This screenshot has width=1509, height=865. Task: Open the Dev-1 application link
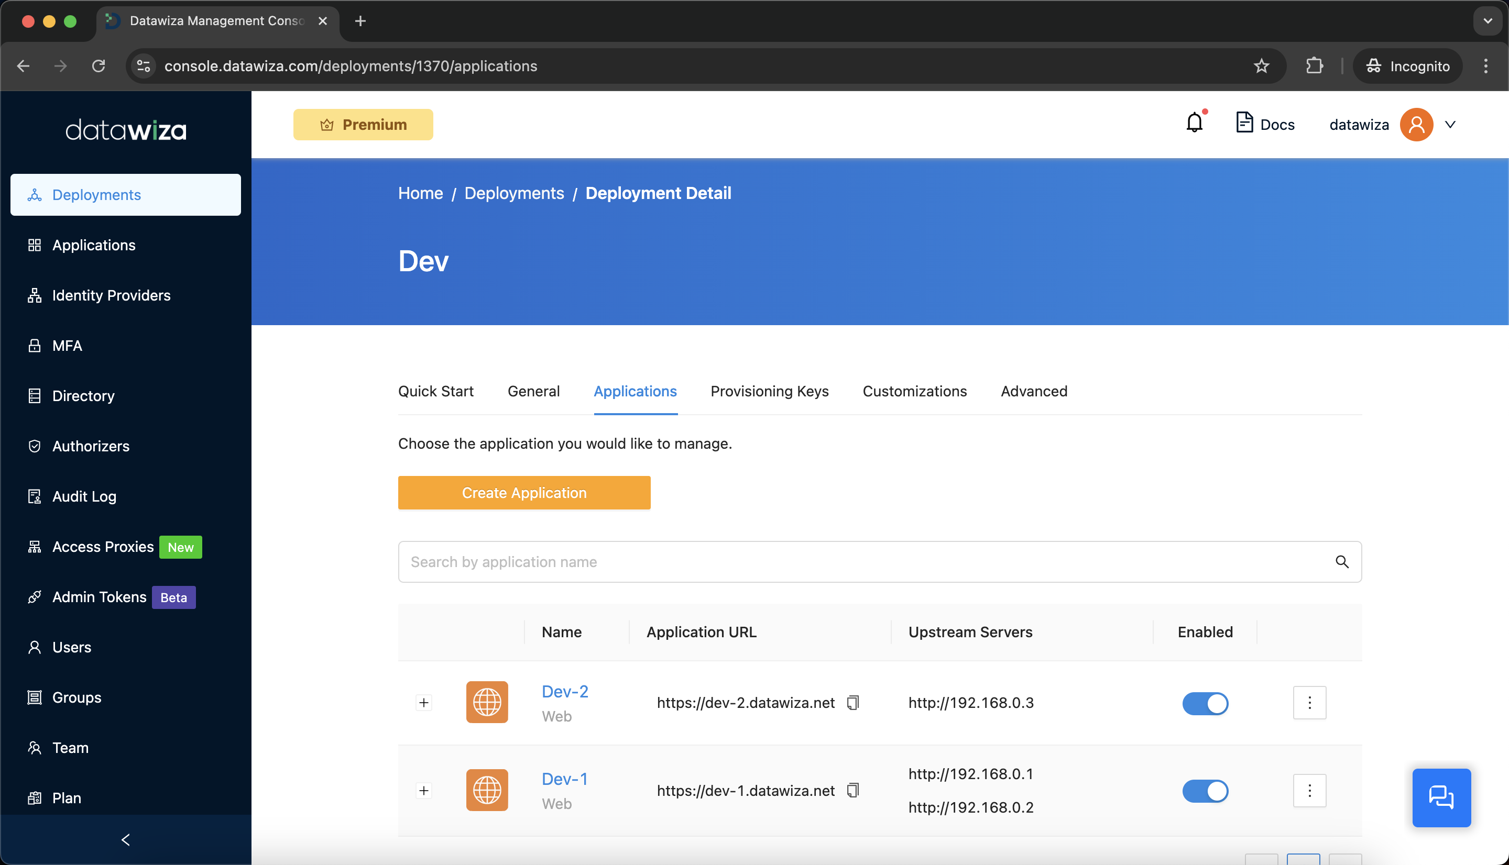point(564,779)
